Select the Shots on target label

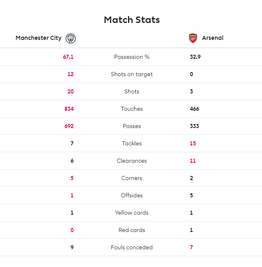(132, 75)
